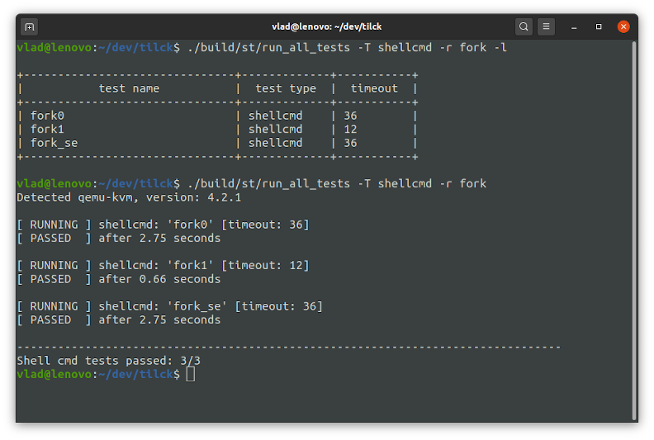Click the 'test type' table header
The image size is (654, 440).
[286, 88]
